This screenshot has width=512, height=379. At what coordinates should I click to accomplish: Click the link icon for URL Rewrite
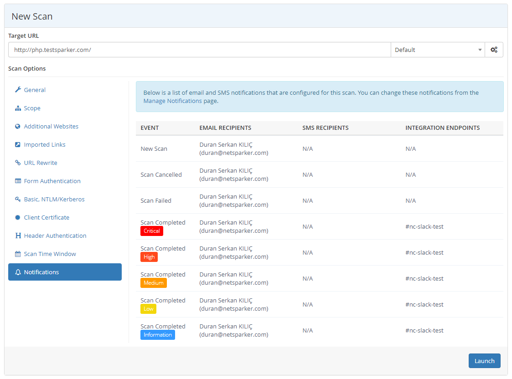coord(18,163)
